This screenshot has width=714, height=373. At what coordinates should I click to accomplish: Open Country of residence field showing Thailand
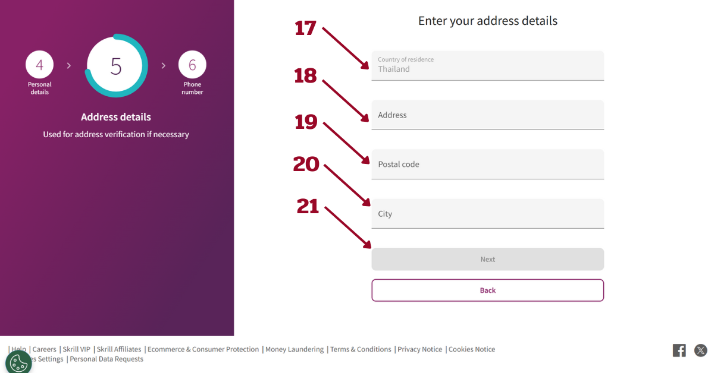[488, 65]
